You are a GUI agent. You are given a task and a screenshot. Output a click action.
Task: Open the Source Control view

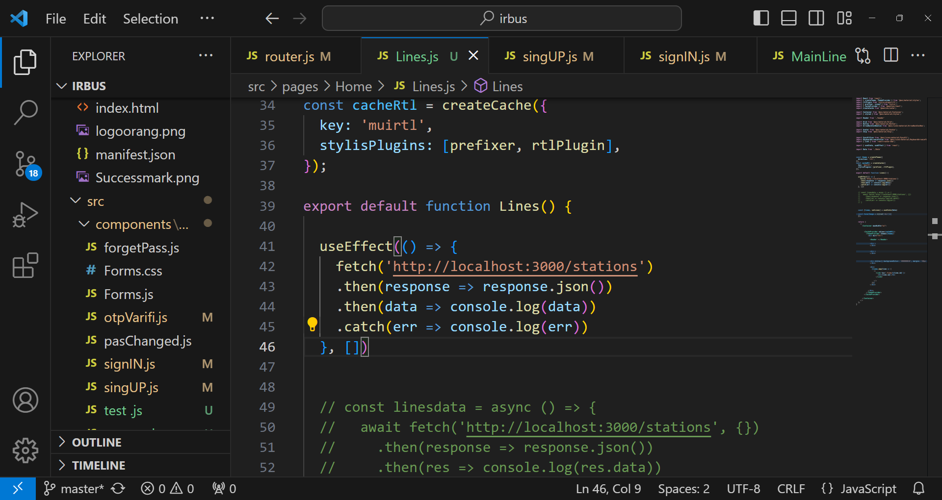(x=26, y=164)
